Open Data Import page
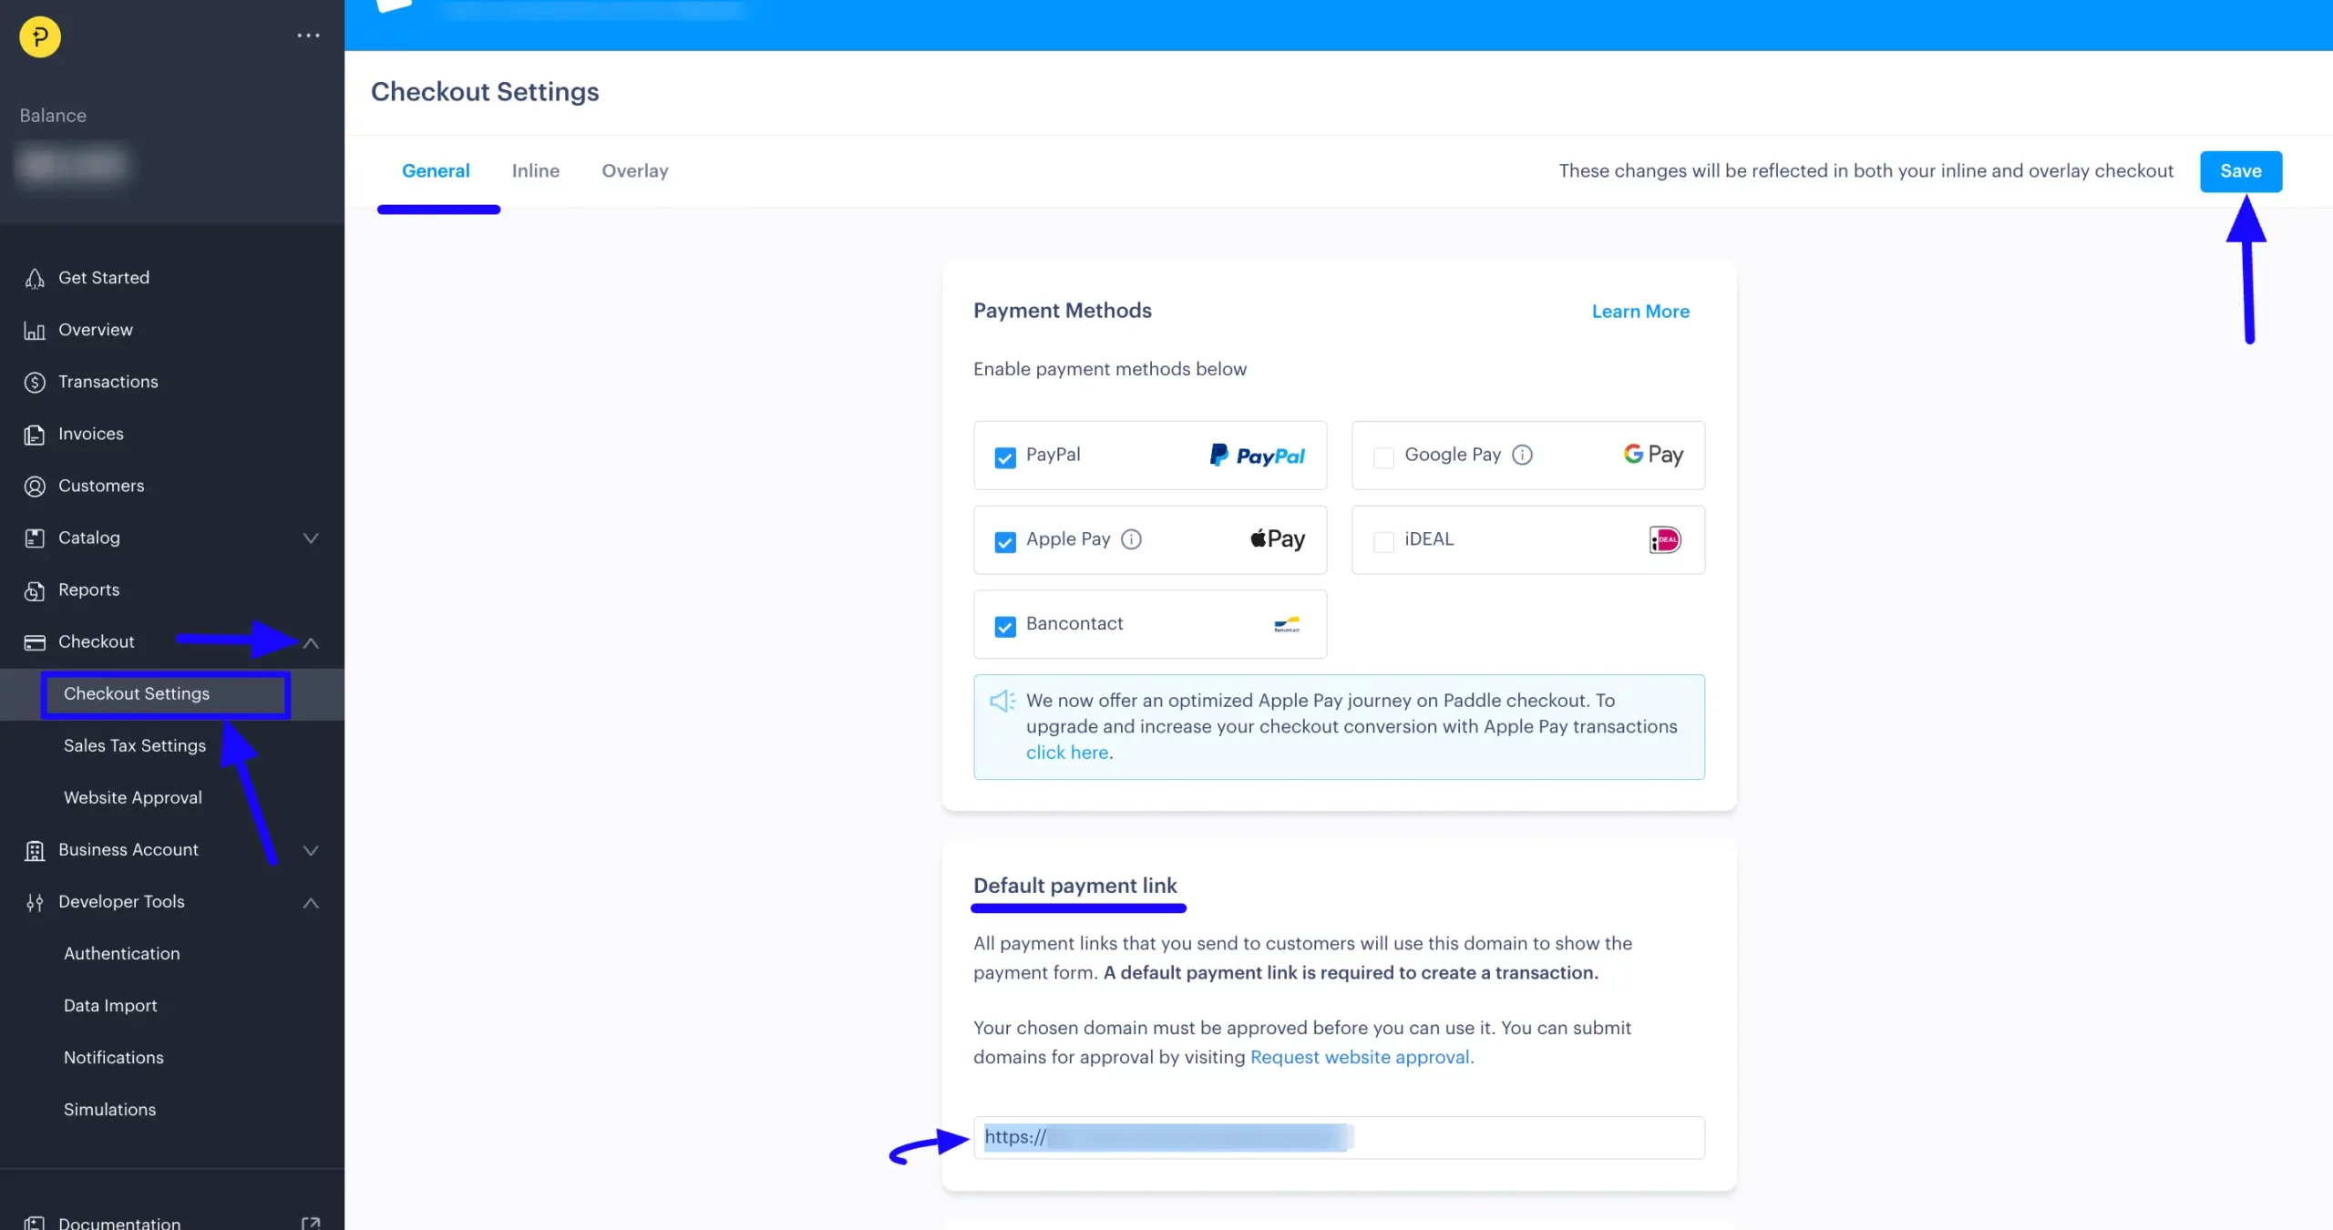Viewport: 2333px width, 1230px height. click(110, 1006)
